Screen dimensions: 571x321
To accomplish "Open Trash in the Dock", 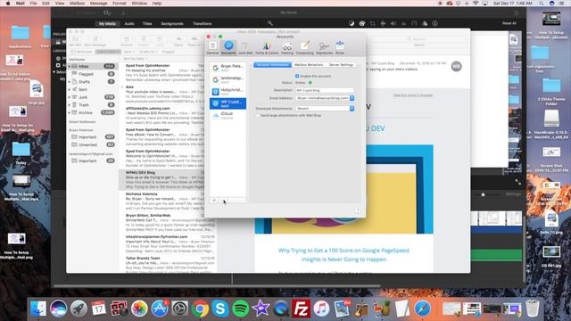I will (533, 309).
